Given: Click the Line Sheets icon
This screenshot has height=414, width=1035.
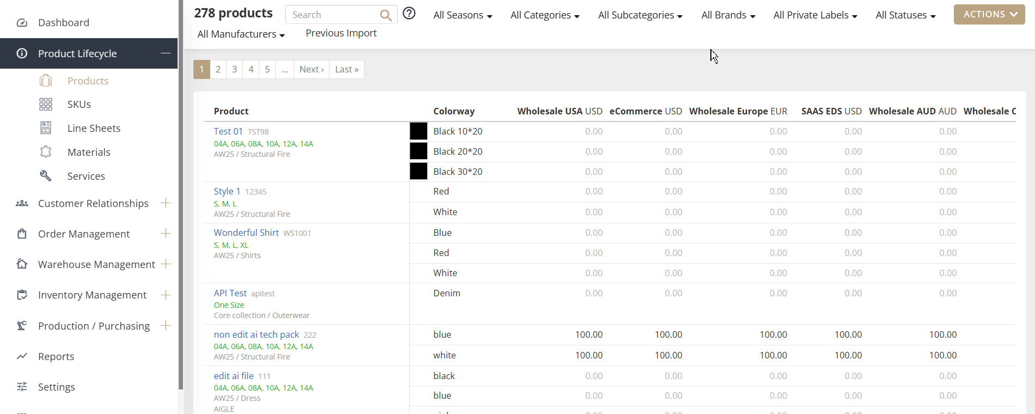Looking at the screenshot, I should (x=46, y=128).
